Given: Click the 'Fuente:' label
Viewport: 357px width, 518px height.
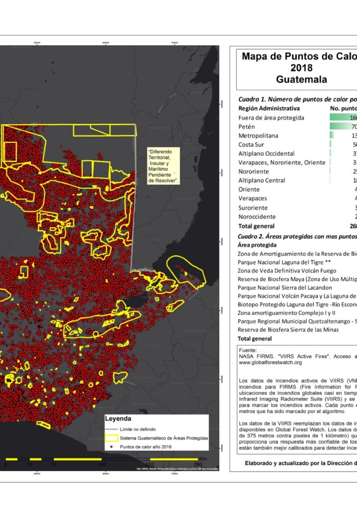Looking at the screenshot, I should tap(248, 350).
